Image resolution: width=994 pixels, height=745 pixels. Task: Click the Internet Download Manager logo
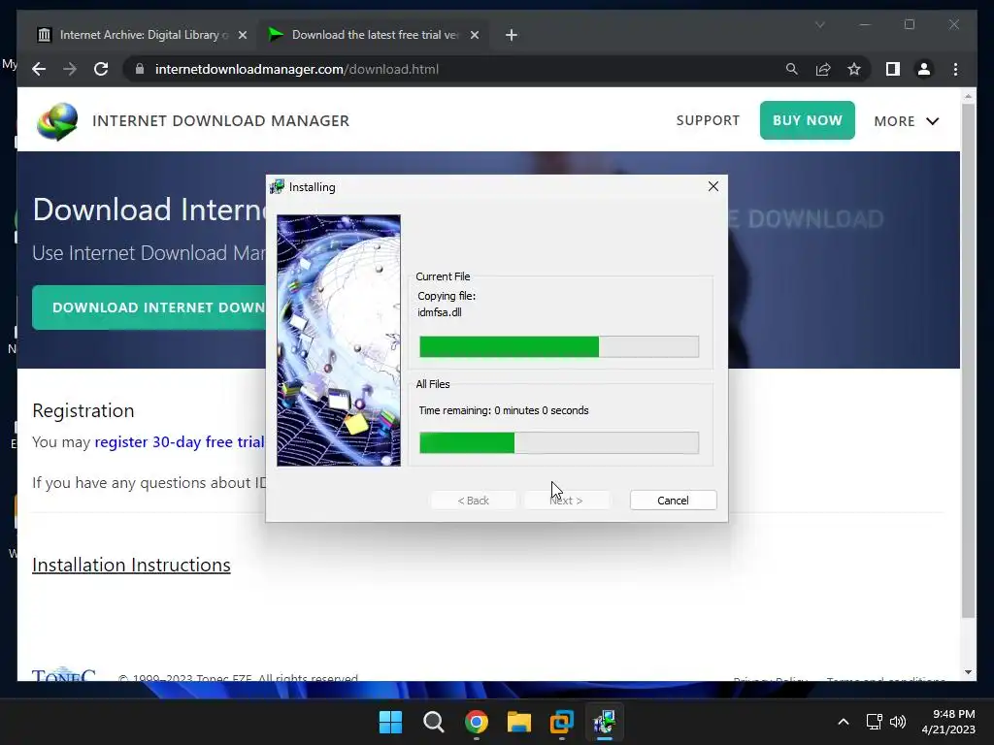coord(57,121)
